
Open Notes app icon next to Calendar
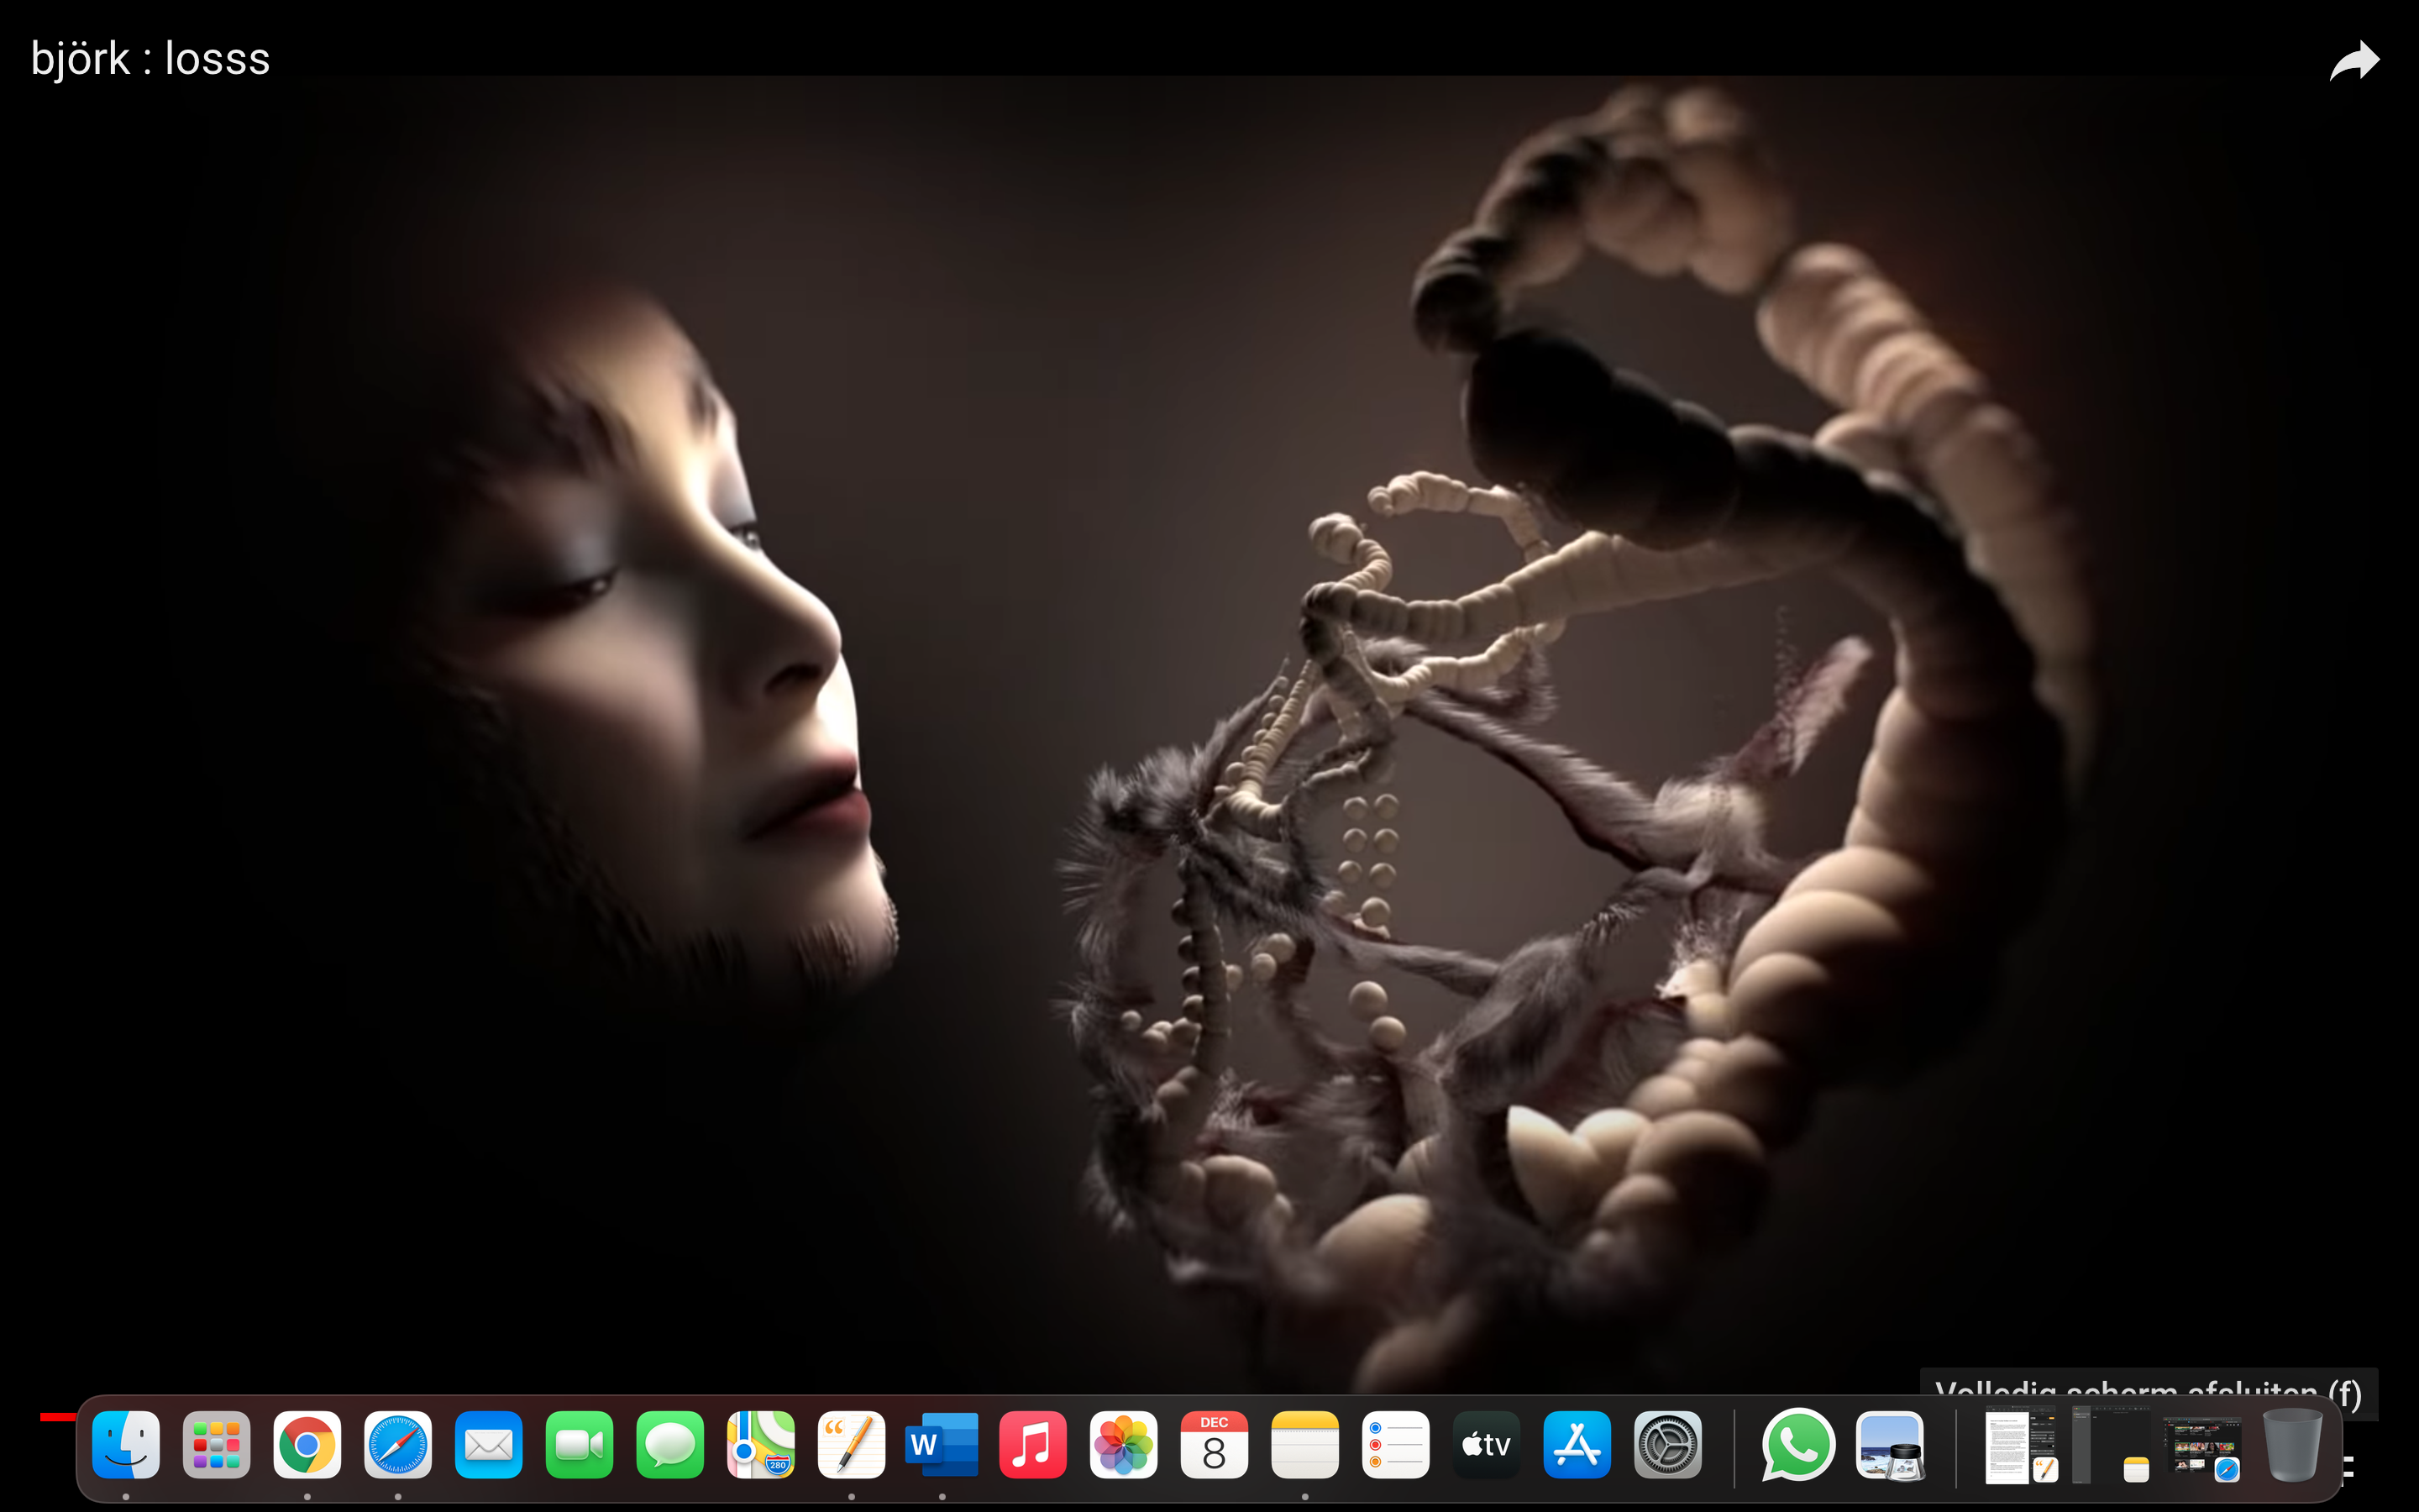click(x=1304, y=1444)
